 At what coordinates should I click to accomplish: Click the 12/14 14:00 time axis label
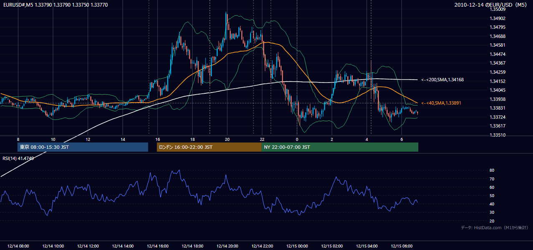[123, 246]
